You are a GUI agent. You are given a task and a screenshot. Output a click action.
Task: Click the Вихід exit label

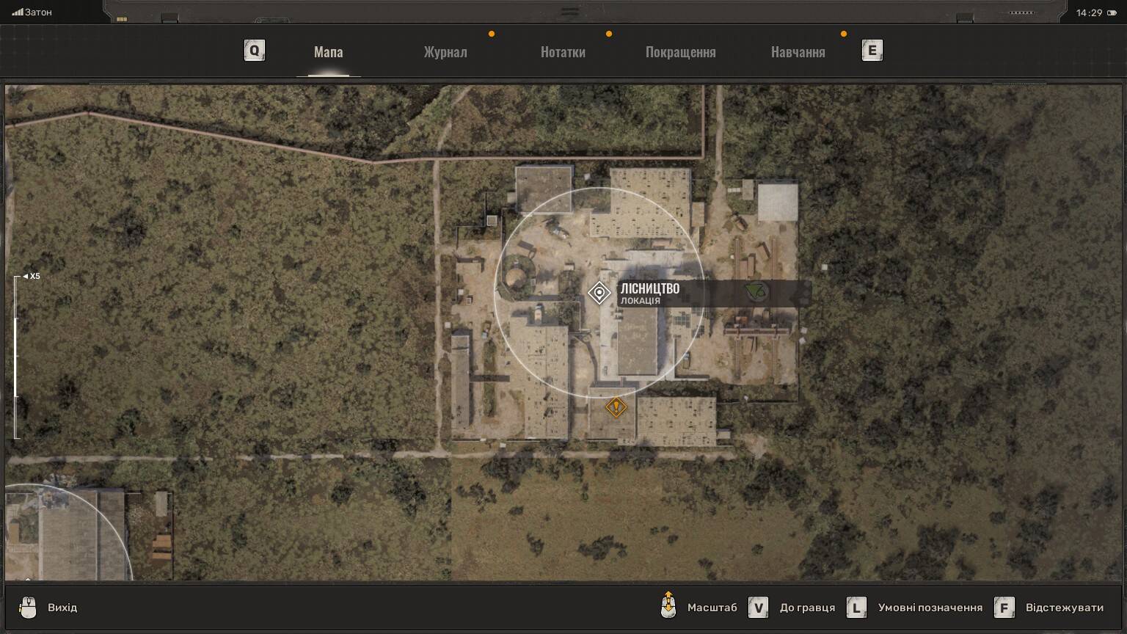[x=62, y=608]
